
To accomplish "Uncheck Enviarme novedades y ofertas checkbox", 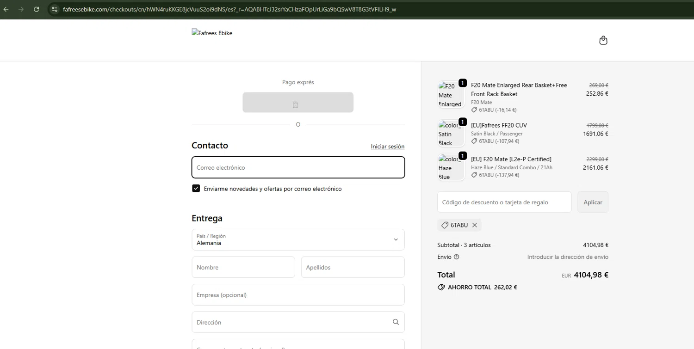I will (x=196, y=189).
